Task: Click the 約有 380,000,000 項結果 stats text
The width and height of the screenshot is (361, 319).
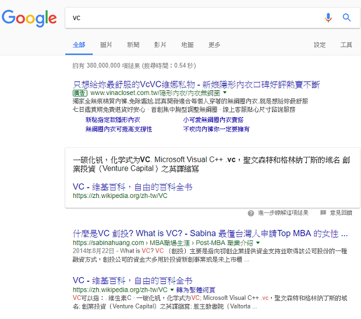Action: pos(135,66)
